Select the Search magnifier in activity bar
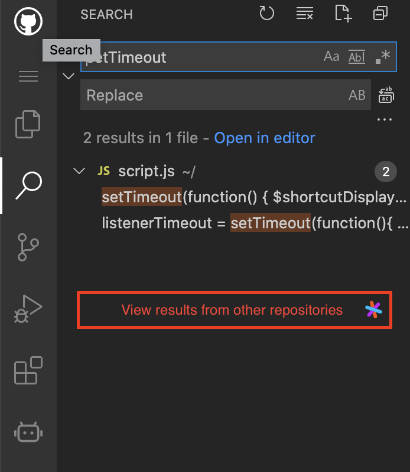410x472 pixels. (29, 186)
